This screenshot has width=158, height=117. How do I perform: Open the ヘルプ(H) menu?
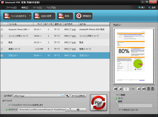[x=51, y=8]
